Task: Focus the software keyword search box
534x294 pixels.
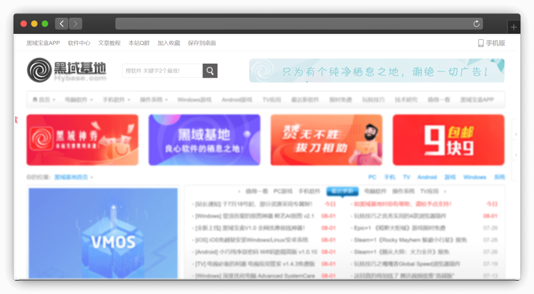Action: (163, 71)
